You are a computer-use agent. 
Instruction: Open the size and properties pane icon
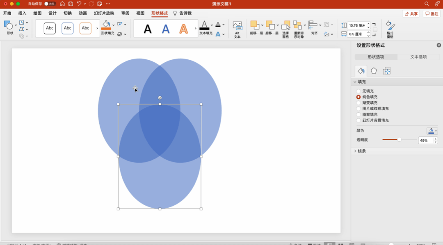coord(386,71)
